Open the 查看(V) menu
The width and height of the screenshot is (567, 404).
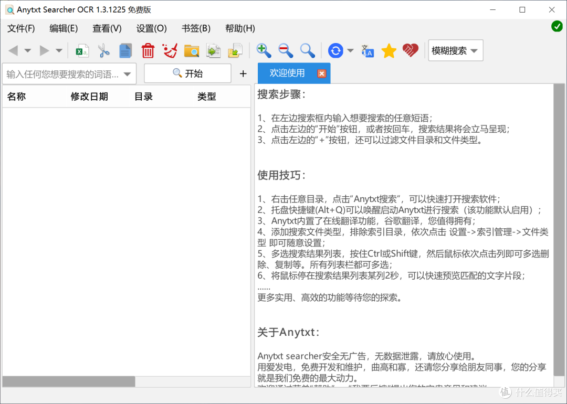[x=107, y=28]
